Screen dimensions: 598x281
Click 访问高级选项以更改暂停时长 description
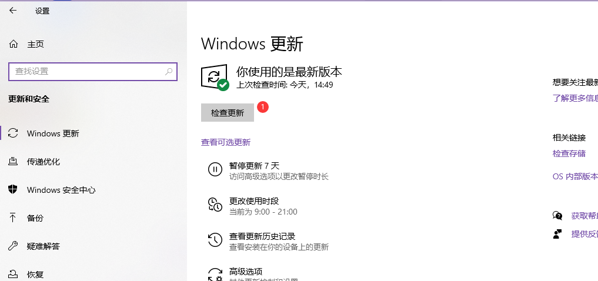click(279, 177)
